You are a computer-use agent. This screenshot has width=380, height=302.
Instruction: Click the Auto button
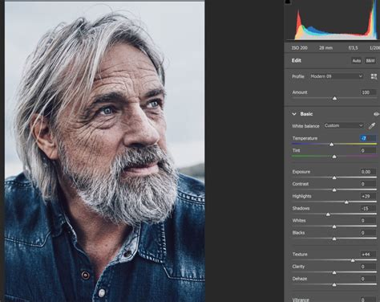click(x=357, y=61)
